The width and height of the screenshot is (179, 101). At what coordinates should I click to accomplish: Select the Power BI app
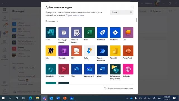[115, 51]
